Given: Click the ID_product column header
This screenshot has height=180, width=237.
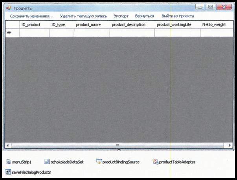Looking at the screenshot, I should (35, 25).
